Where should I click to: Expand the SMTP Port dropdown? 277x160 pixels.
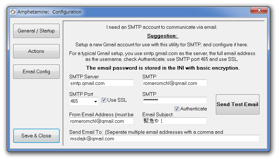96,101
